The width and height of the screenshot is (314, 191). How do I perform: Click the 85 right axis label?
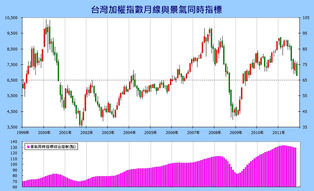pyautogui.click(x=305, y=49)
